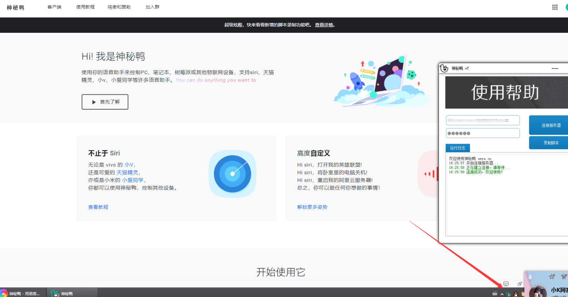This screenshot has width=568, height=297.
Task: Select the 运行日志 tab
Action: (x=458, y=148)
